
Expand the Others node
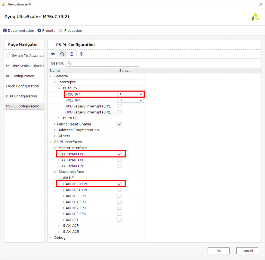[x=55, y=136]
